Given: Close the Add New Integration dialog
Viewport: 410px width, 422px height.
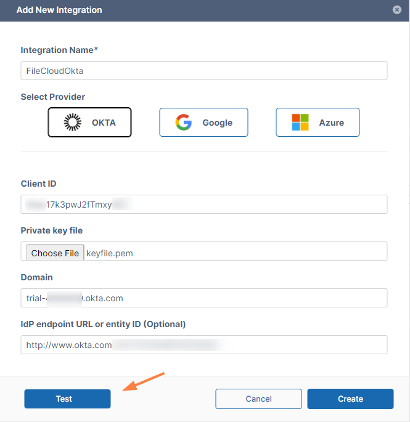Looking at the screenshot, I should (396, 10).
